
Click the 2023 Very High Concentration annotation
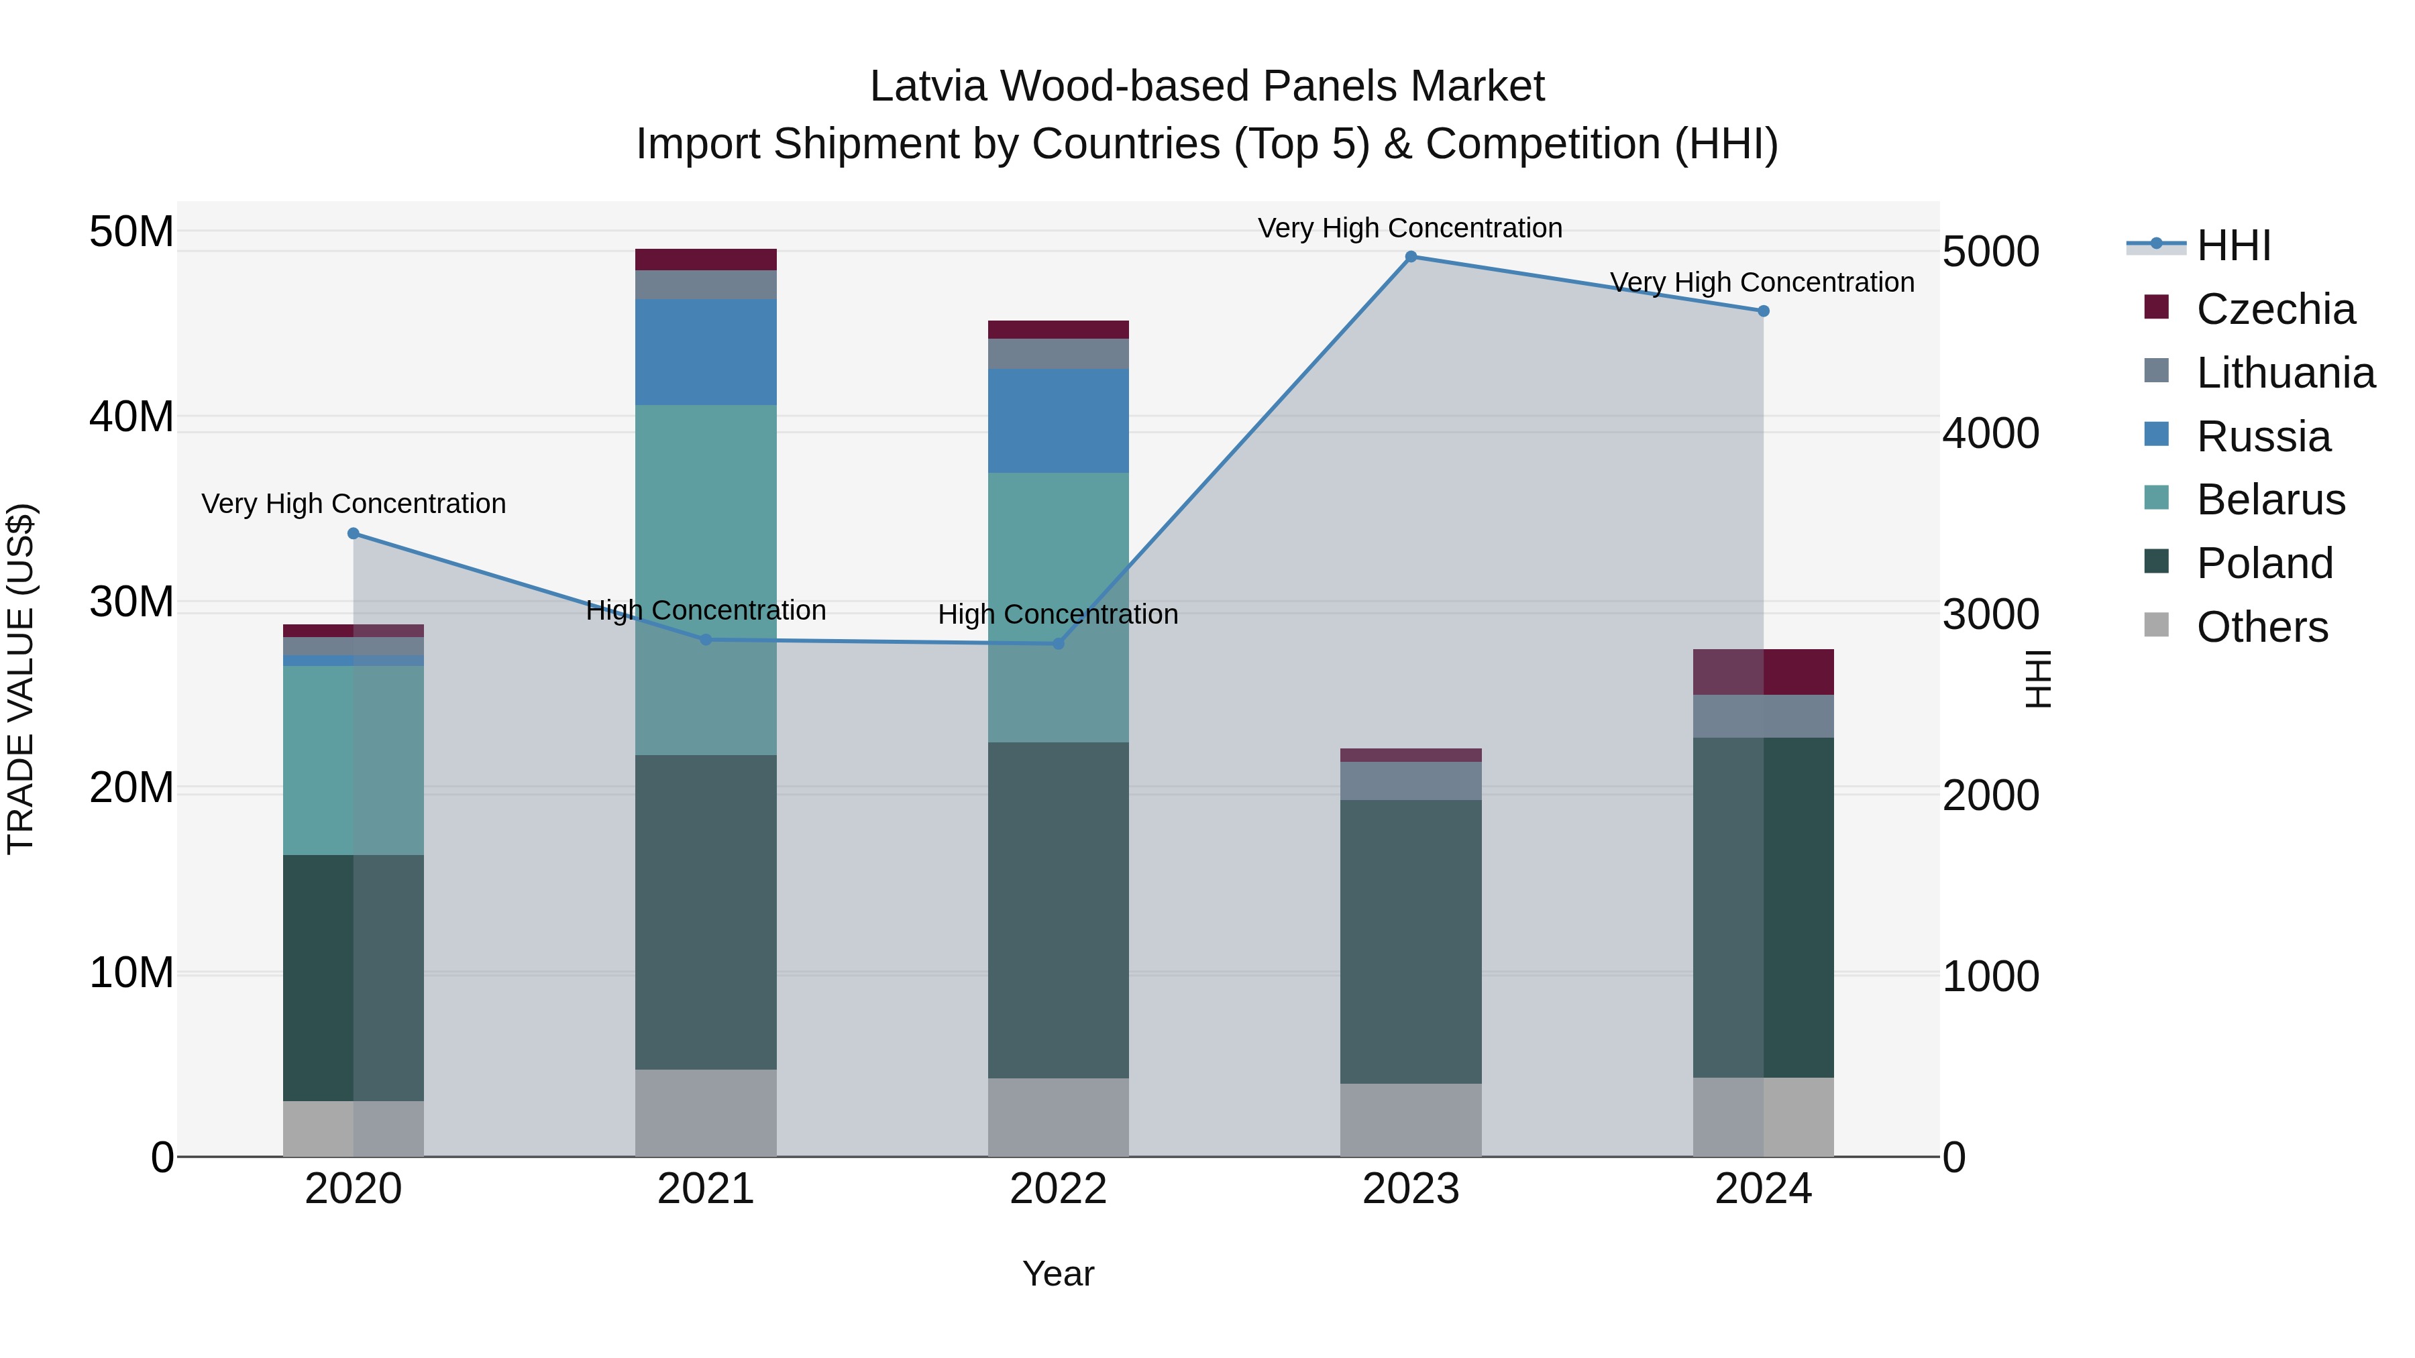coord(1410,228)
